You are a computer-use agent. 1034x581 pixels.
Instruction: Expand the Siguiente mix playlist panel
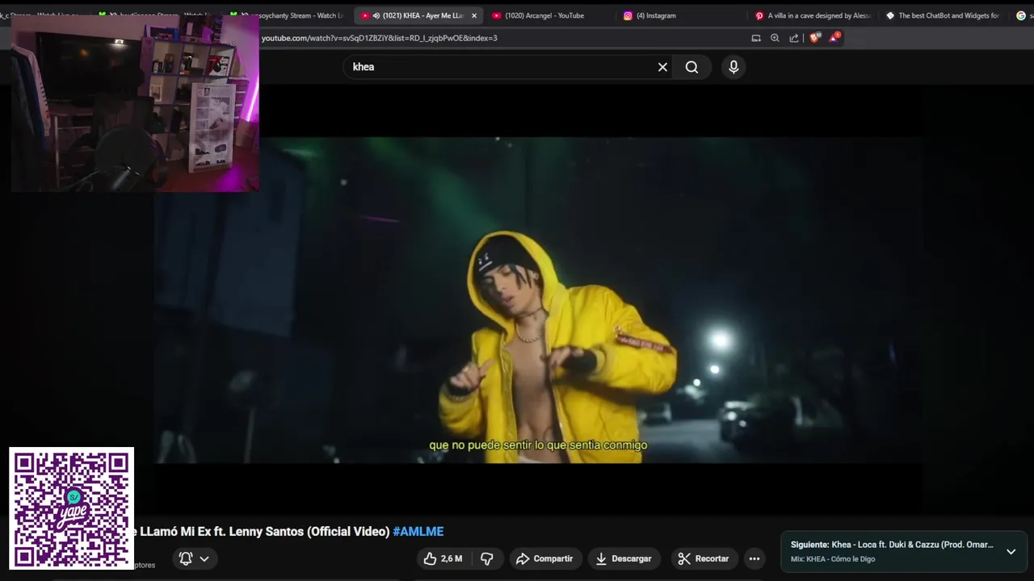[x=1011, y=551]
